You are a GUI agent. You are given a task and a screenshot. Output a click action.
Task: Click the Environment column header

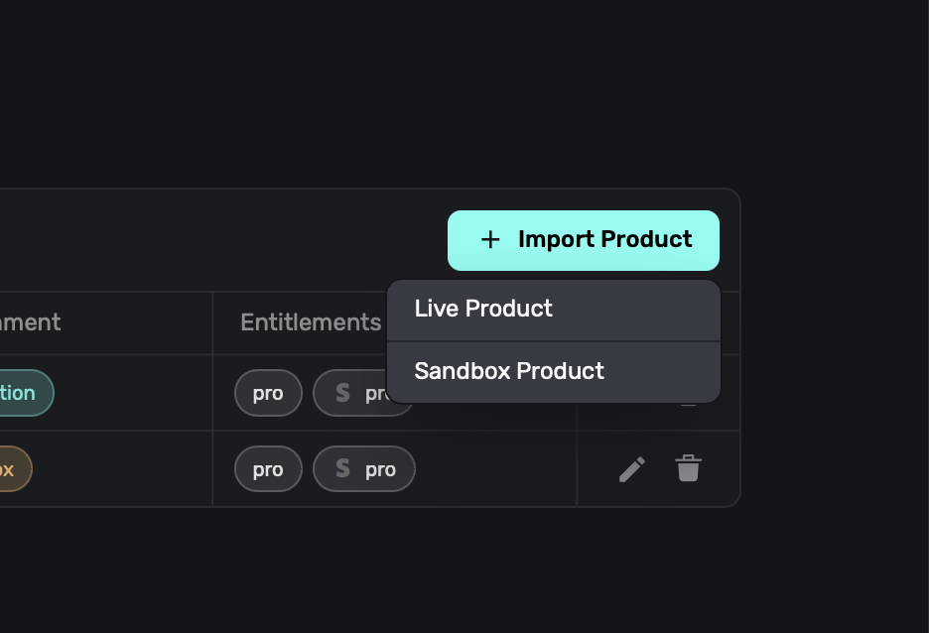click(30, 322)
